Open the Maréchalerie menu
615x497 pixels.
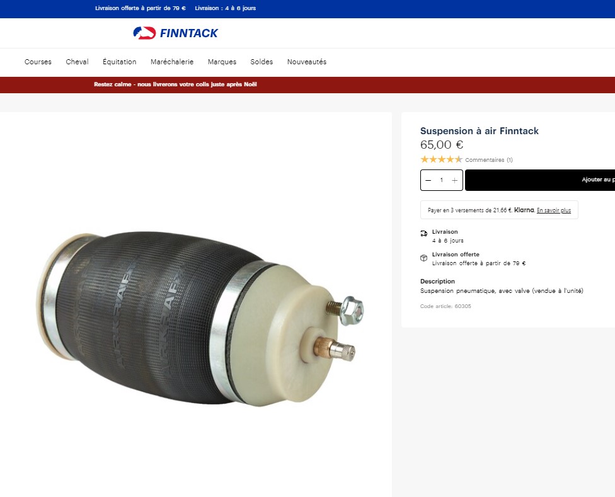(x=172, y=62)
